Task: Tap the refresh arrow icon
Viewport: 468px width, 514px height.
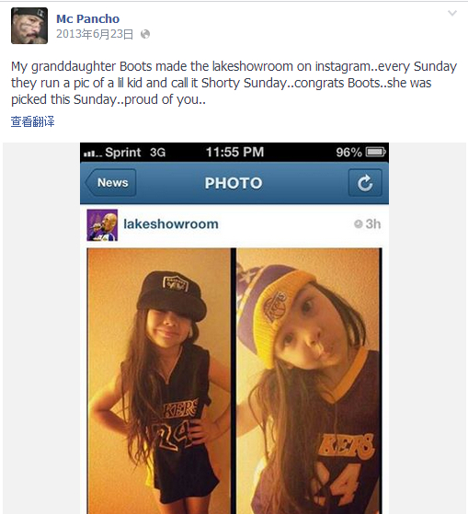Action: [365, 183]
